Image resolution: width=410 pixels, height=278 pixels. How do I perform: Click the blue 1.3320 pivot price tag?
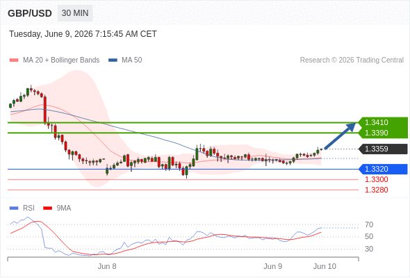click(383, 169)
